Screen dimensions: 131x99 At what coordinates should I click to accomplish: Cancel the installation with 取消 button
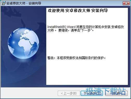pyautogui.click(x=116, y=93)
